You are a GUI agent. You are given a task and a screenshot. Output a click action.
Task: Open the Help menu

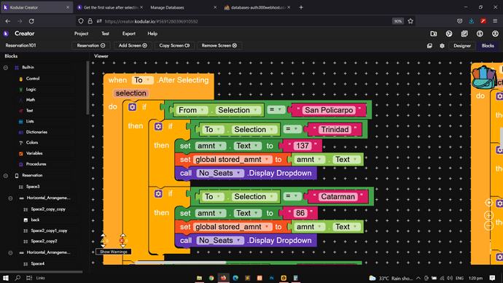coord(152,34)
